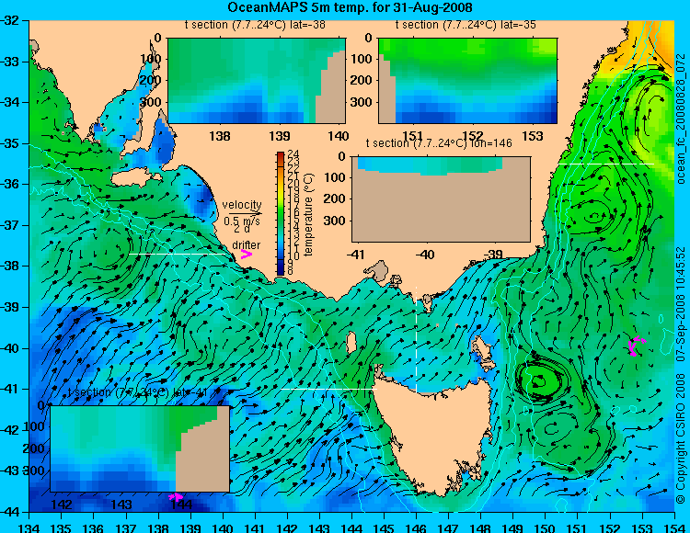Select the 'temperature (°C)' color bar label
690x533 pixels.
pos(308,214)
